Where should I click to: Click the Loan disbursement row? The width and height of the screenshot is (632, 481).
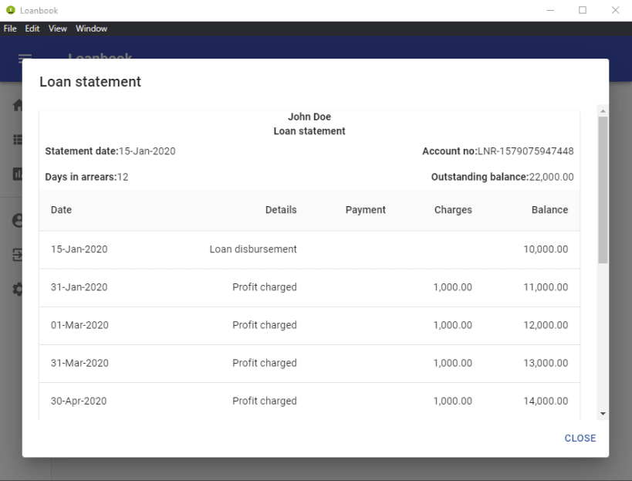coord(309,249)
